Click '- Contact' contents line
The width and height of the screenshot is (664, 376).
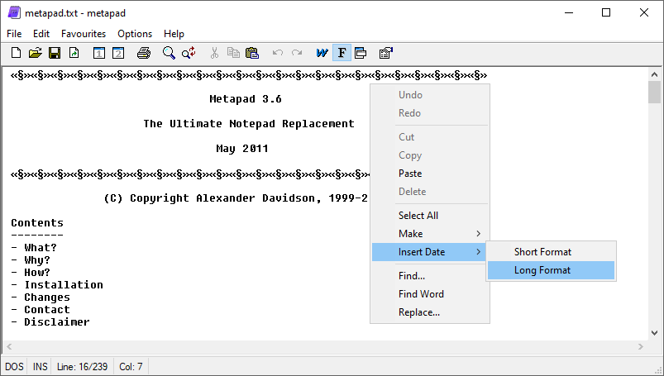click(x=41, y=310)
